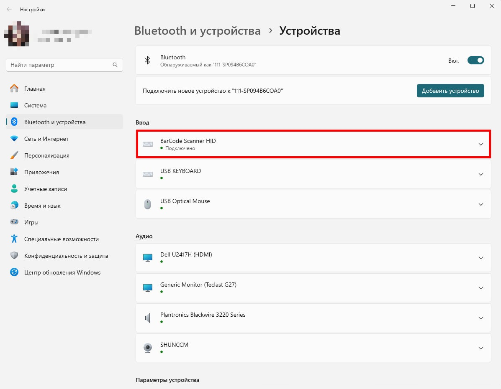501x389 pixels.
Task: Expand the Generic Monitor (Teclast G27) entry
Action: (x=480, y=288)
